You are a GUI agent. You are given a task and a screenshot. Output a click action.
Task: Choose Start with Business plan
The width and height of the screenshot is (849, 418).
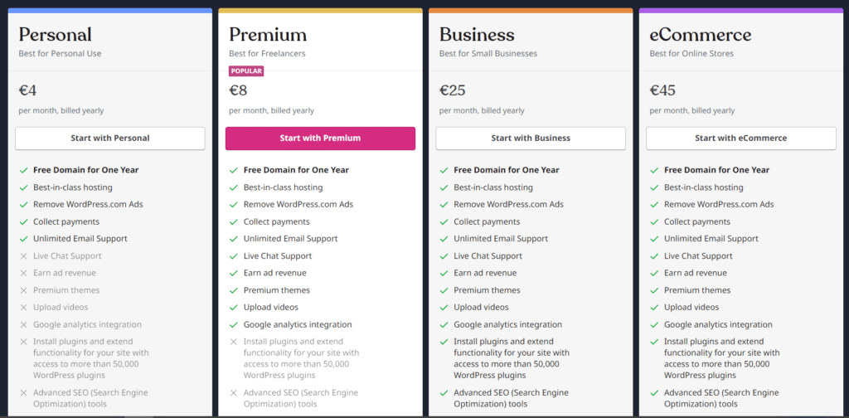click(531, 138)
